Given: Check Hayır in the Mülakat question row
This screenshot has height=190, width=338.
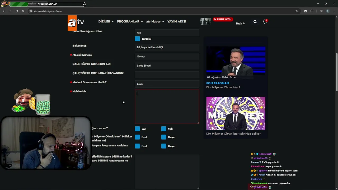Looking at the screenshot, I should click(x=164, y=137).
